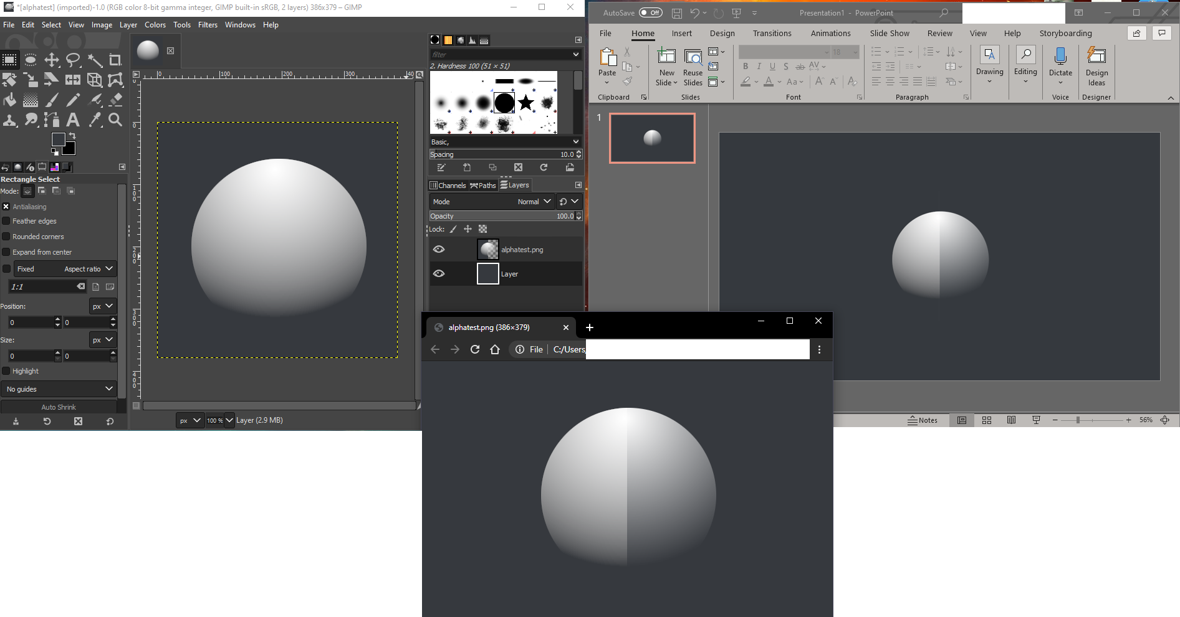Select the Crop tool in GIMP toolbox
This screenshot has width=1180, height=617.
click(x=115, y=60)
